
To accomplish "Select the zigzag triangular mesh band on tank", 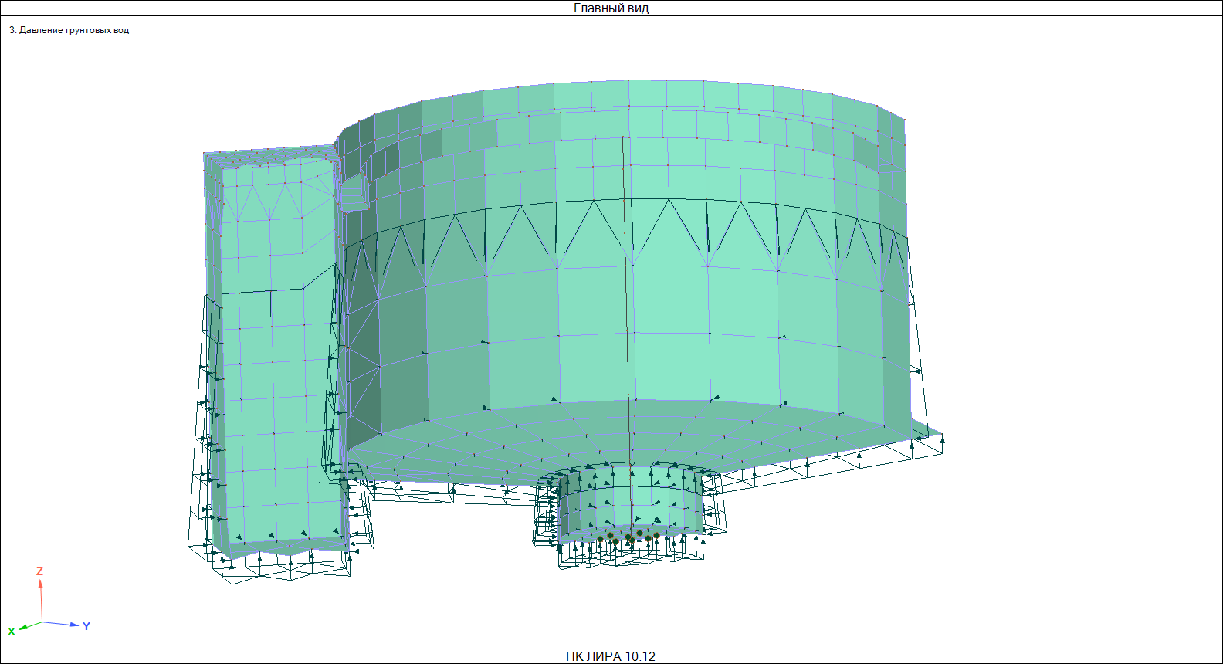I will click(x=618, y=235).
